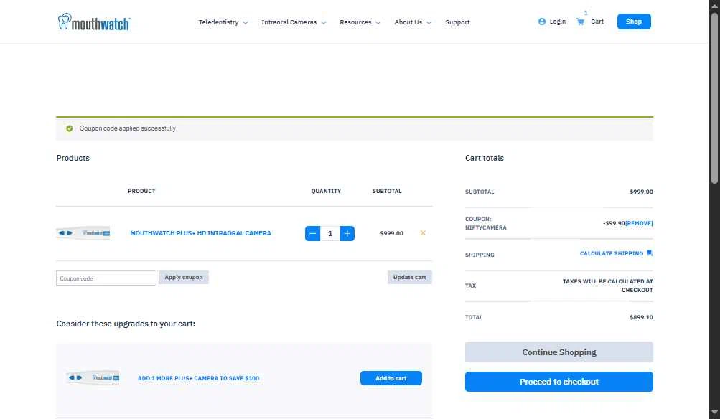Click the green coupon success checkmark icon
The width and height of the screenshot is (720, 419).
70,128
